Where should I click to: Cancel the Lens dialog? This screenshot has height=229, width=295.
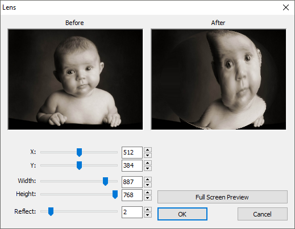[x=263, y=214]
